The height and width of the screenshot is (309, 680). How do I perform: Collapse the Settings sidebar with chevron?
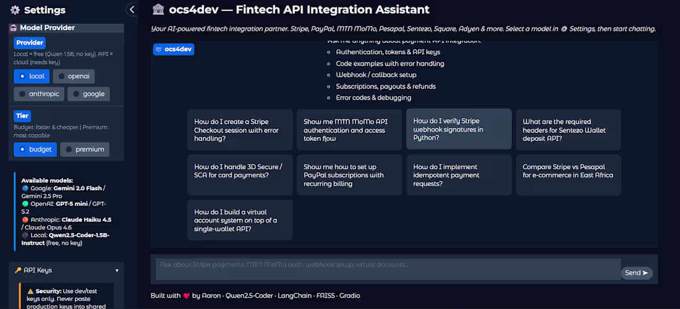132,9
